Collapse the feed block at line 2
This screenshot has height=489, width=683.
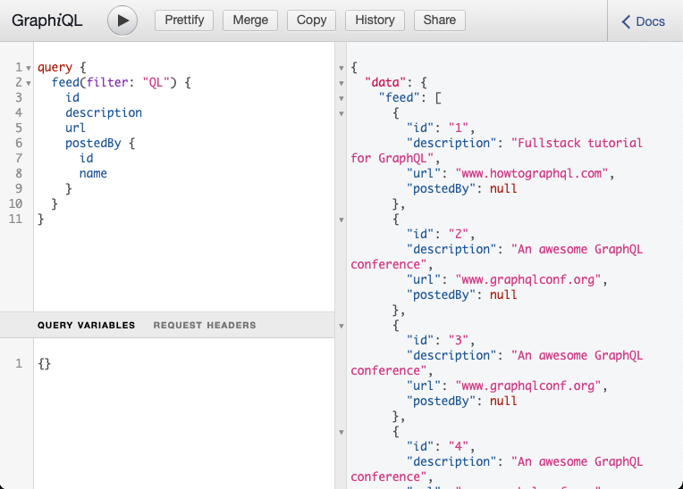point(29,83)
